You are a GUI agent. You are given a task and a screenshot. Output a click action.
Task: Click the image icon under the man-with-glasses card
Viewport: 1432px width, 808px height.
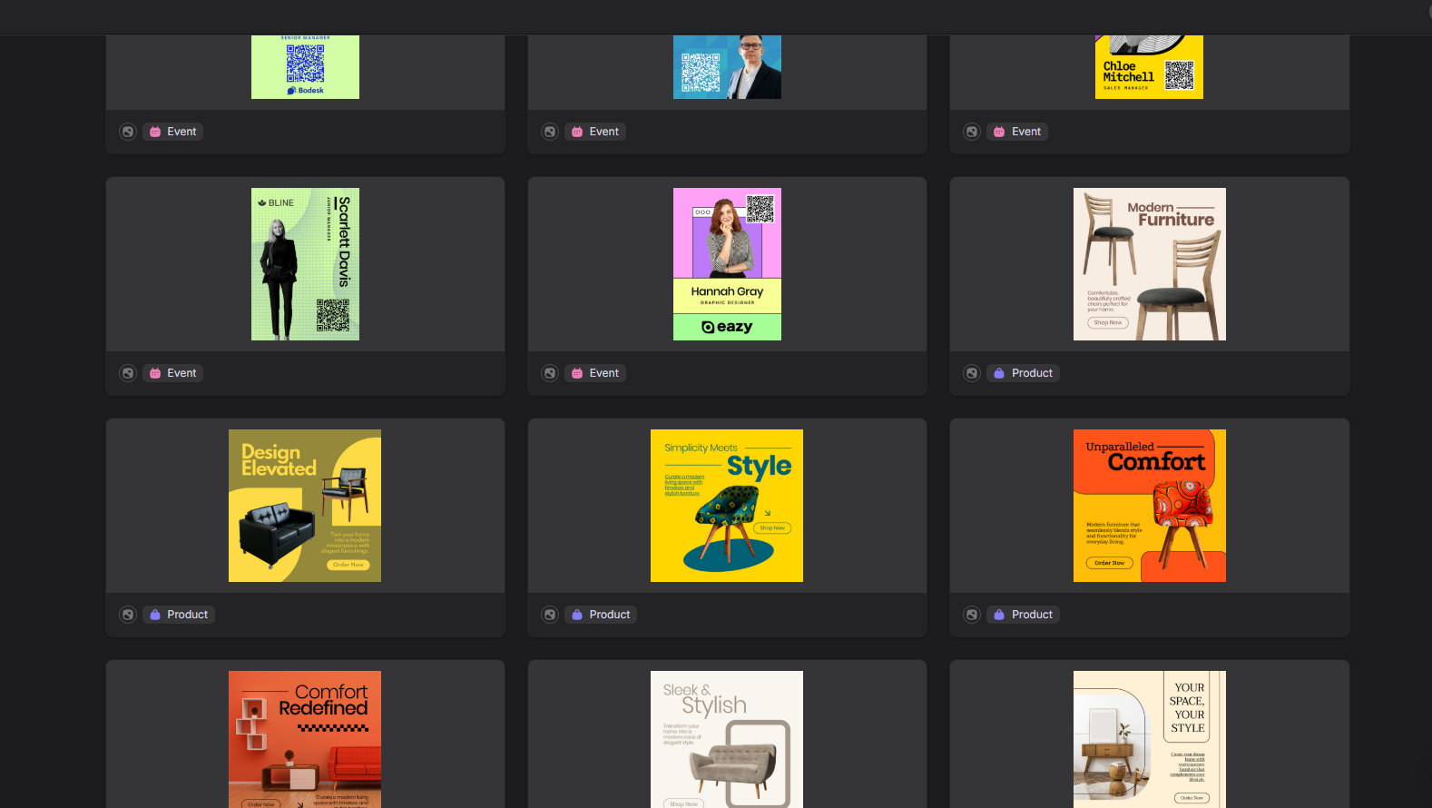click(550, 132)
